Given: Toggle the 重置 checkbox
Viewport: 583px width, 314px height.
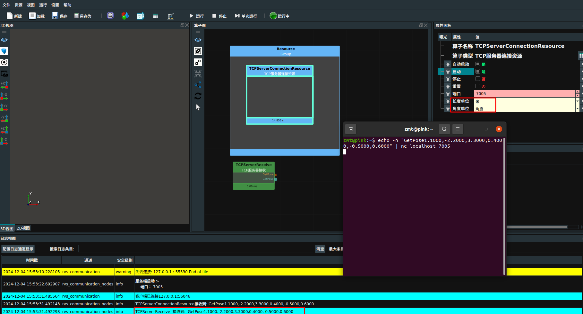Looking at the screenshot, I should 478,86.
